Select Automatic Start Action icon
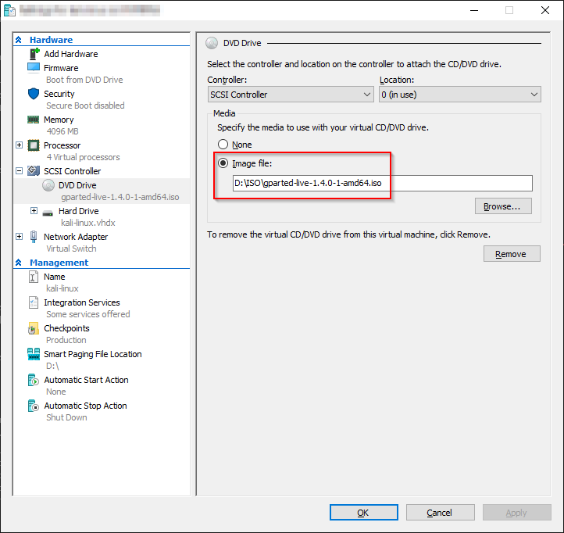Screen dimensions: 564x533 34,380
